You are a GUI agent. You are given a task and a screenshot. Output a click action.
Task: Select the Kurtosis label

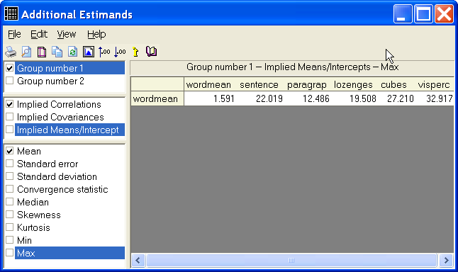pos(33,227)
